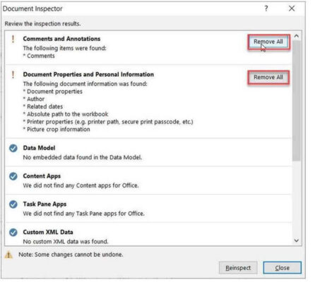Remove All document properties and personal information

[x=268, y=78]
